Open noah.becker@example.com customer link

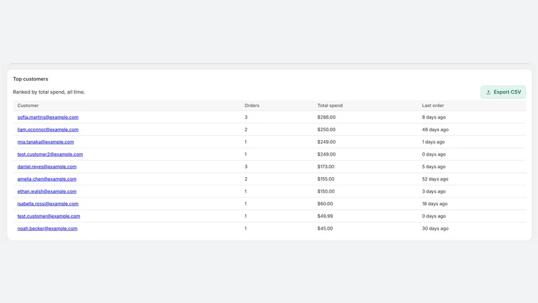(x=47, y=228)
